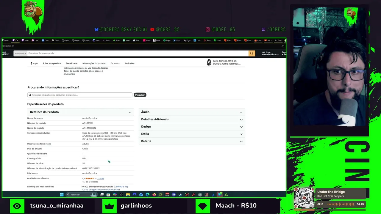Jump to the Avaliações section
381x214 pixels.
point(129,63)
